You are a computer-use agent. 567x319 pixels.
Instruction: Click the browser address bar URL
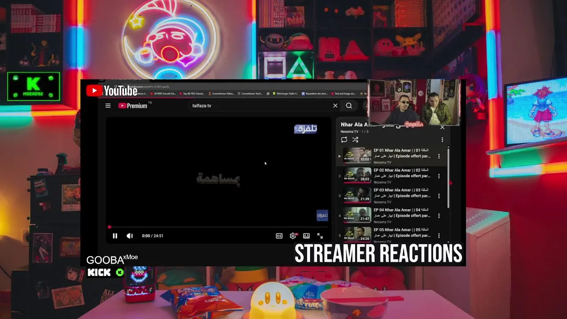tap(149, 86)
